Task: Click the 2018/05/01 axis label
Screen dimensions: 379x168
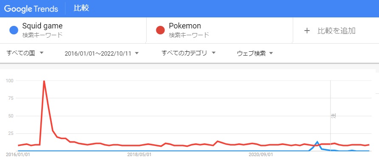Action: coord(139,154)
